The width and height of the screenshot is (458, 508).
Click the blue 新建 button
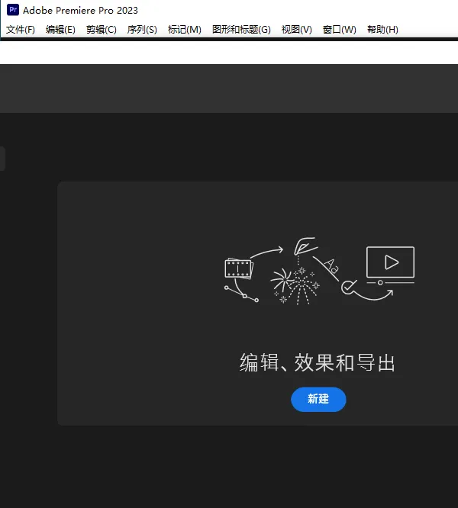[318, 399]
